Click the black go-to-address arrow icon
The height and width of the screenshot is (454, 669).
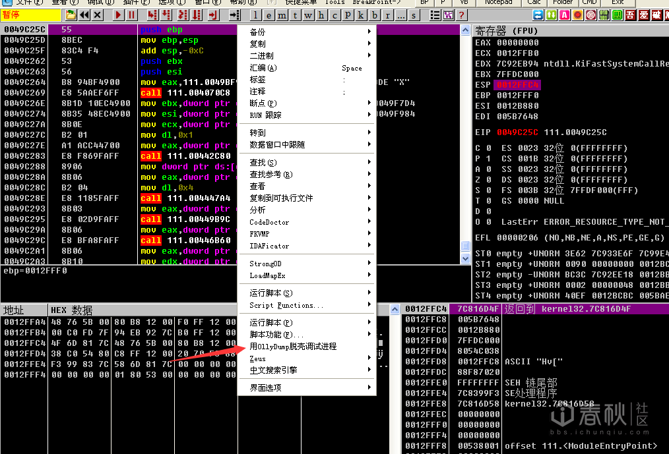pyautogui.click(x=234, y=15)
